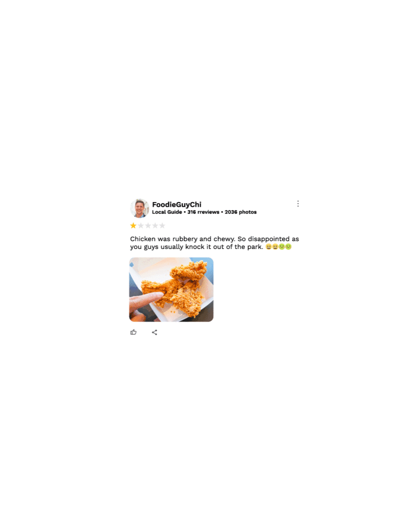413x516 pixels.
Task: Open the 316 reviews link
Action: click(203, 212)
